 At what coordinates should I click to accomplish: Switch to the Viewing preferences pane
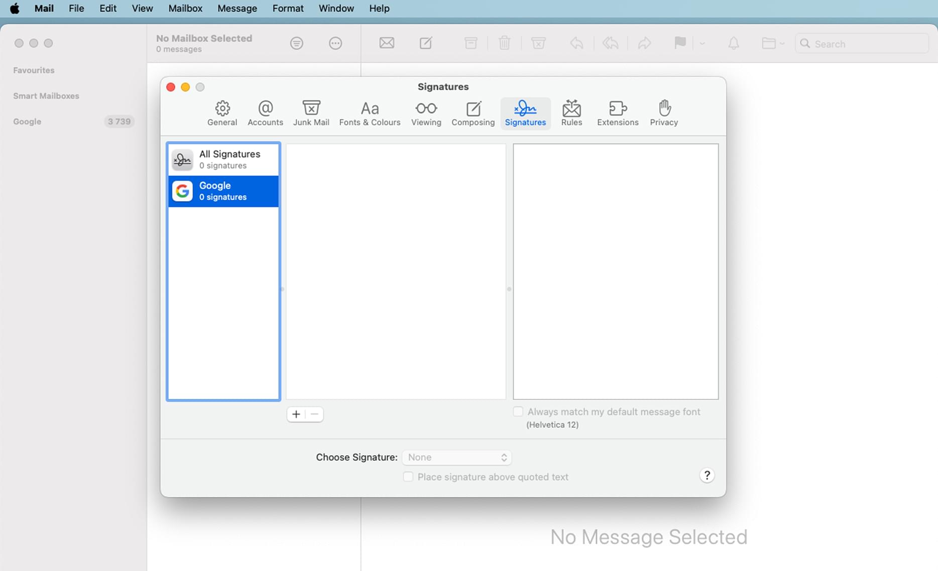[x=426, y=113]
